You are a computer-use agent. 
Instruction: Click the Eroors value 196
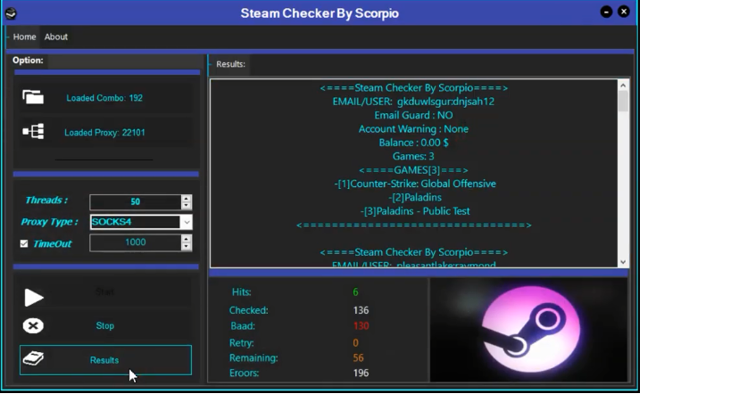[361, 373]
